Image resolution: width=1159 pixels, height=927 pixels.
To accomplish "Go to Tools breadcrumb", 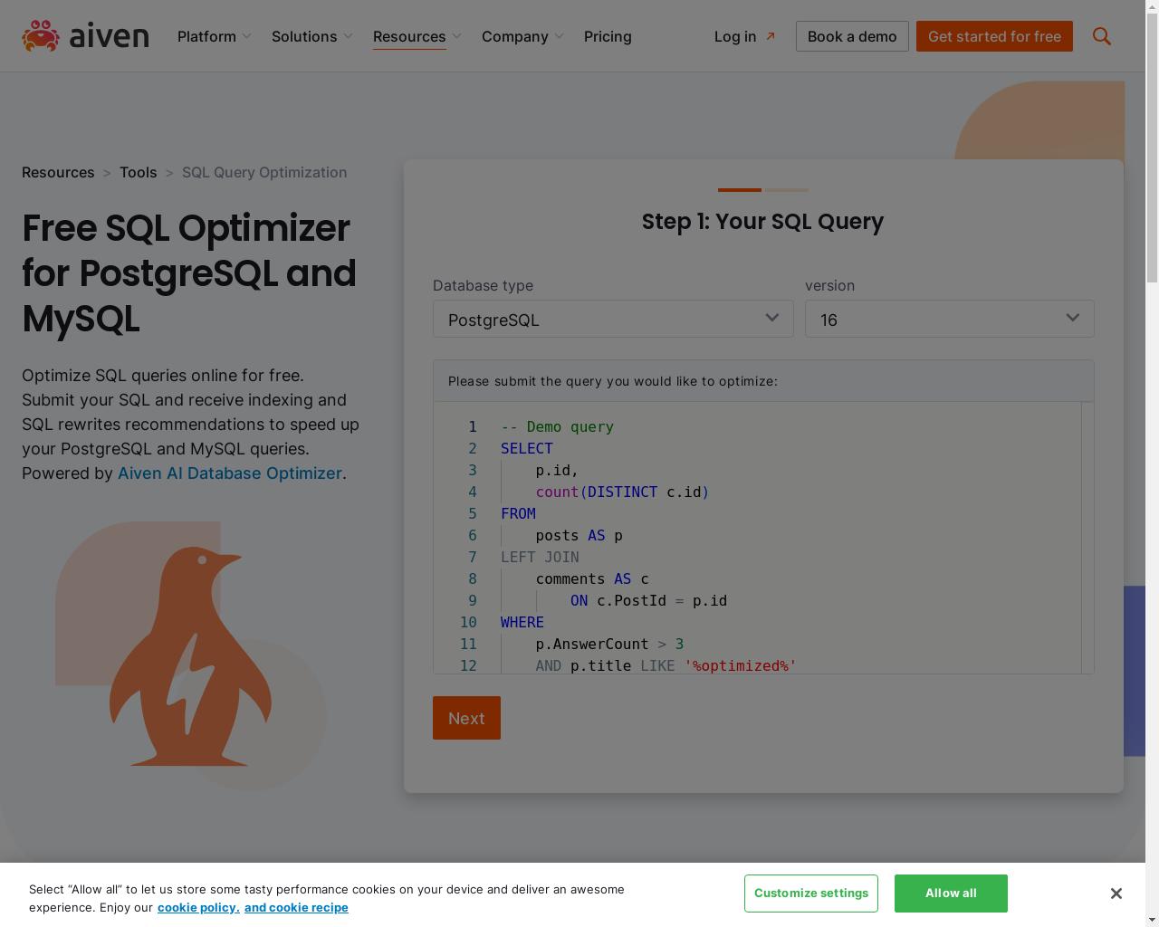I will point(138,172).
